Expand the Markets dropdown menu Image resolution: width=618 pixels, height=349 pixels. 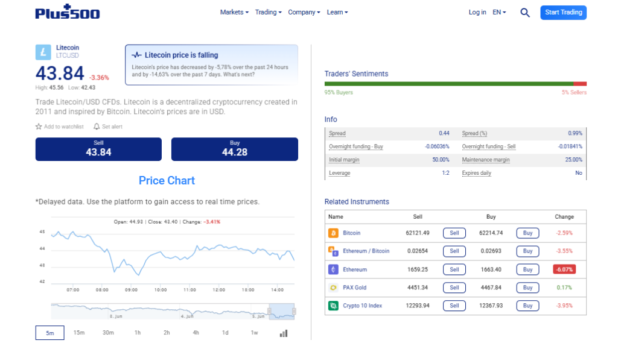coord(234,12)
